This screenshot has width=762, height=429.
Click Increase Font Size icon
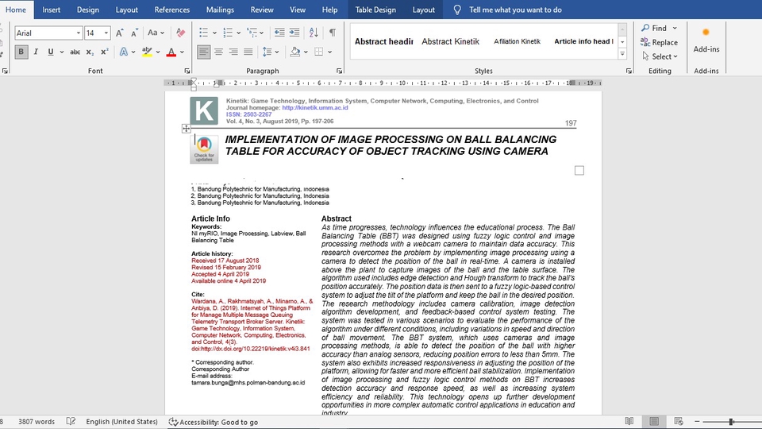click(120, 33)
